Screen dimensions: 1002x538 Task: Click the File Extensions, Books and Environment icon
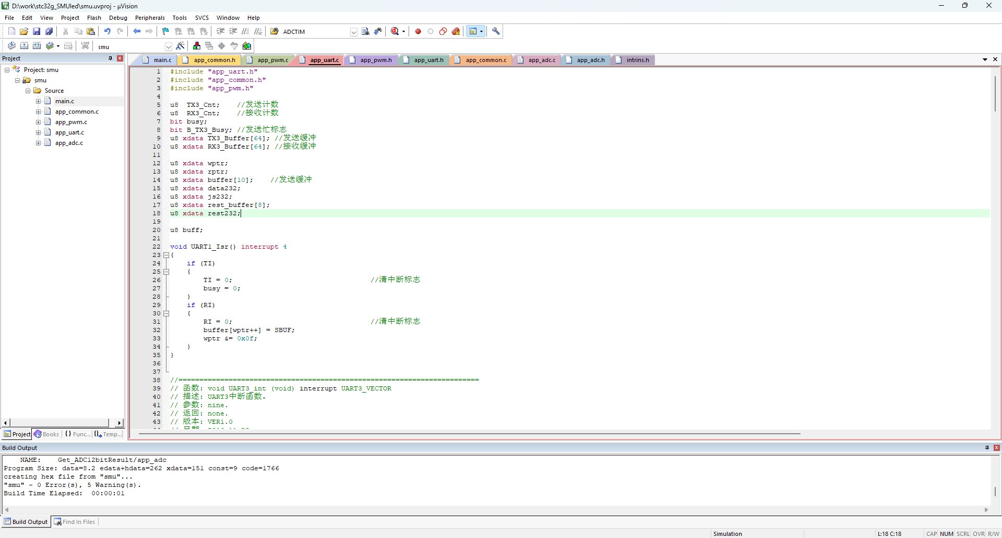tap(197, 46)
